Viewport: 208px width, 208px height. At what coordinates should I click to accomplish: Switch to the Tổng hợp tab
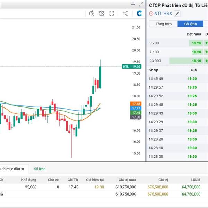[x=163, y=24]
